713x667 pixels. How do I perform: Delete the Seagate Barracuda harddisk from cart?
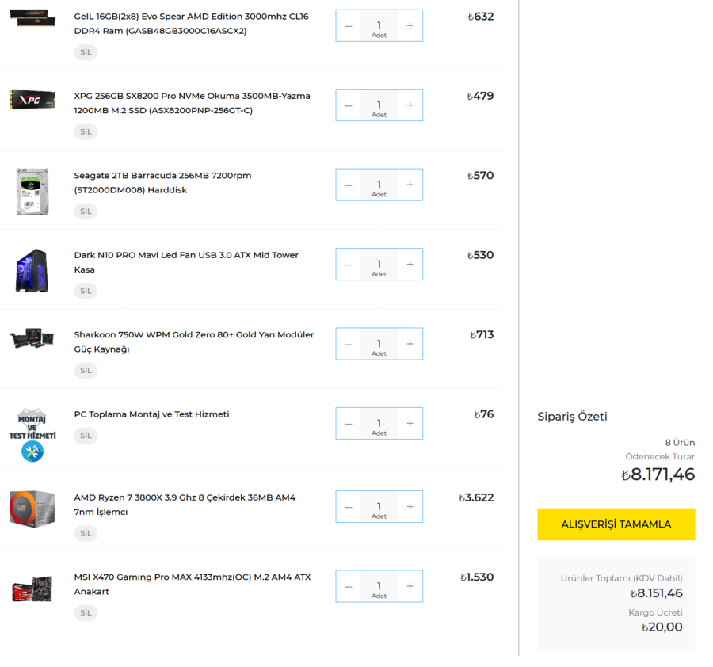86,212
